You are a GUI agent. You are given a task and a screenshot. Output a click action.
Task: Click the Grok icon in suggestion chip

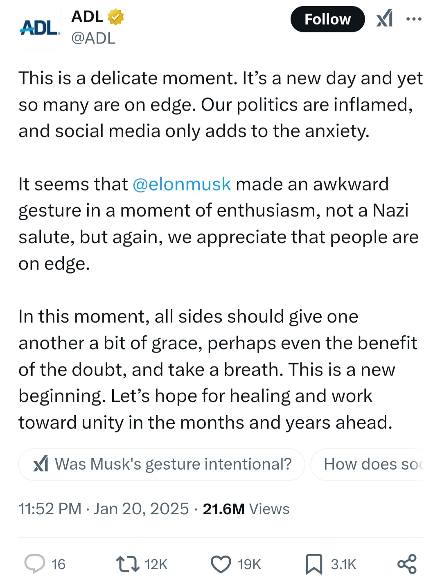point(41,464)
